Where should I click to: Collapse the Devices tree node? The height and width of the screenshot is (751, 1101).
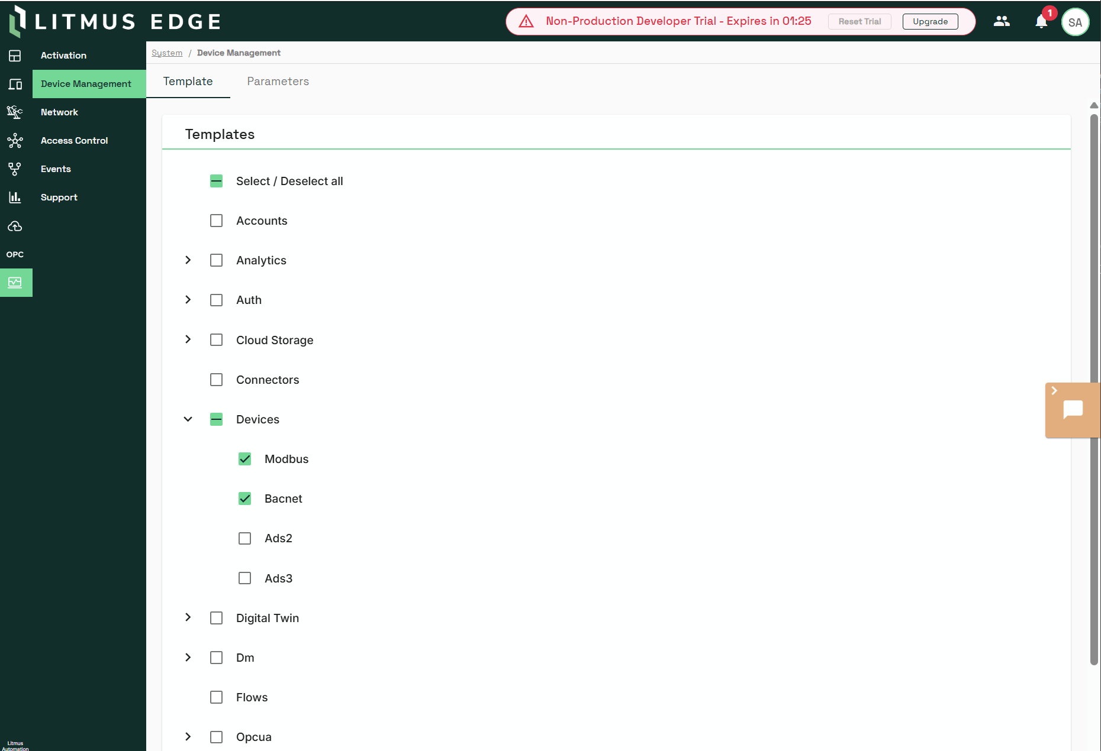pyautogui.click(x=188, y=419)
